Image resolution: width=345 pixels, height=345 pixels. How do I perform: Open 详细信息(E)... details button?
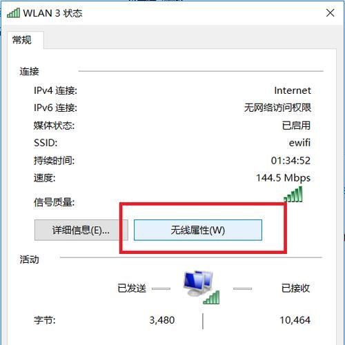coord(81,230)
